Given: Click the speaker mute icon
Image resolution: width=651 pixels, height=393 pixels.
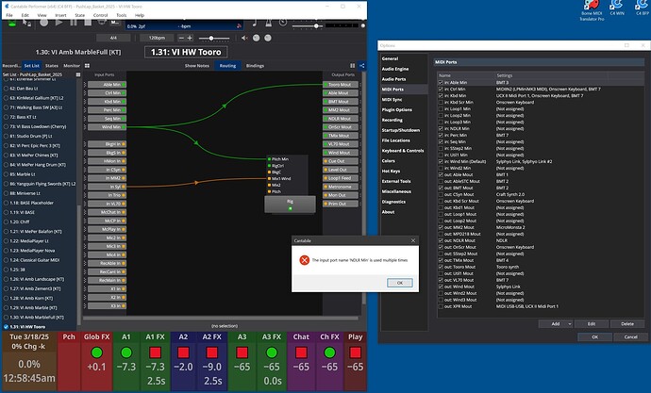Looking at the screenshot, I should coord(244,38).
